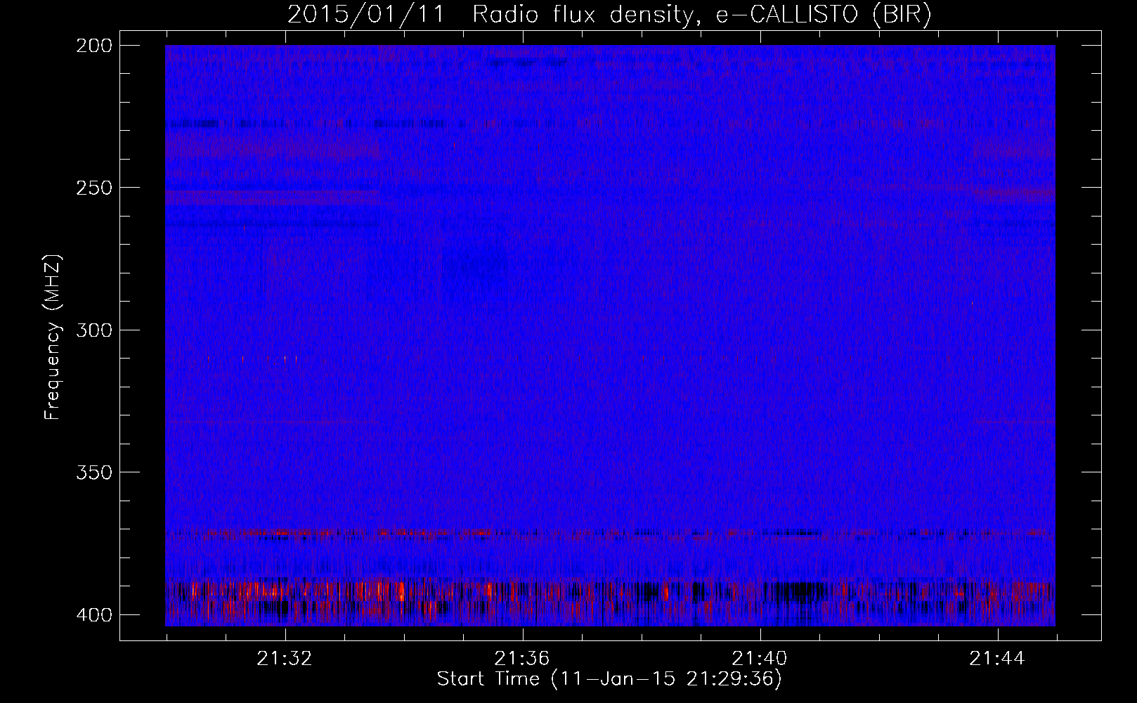
Task: Choose the 21:40 time tick label
Action: coord(760,659)
